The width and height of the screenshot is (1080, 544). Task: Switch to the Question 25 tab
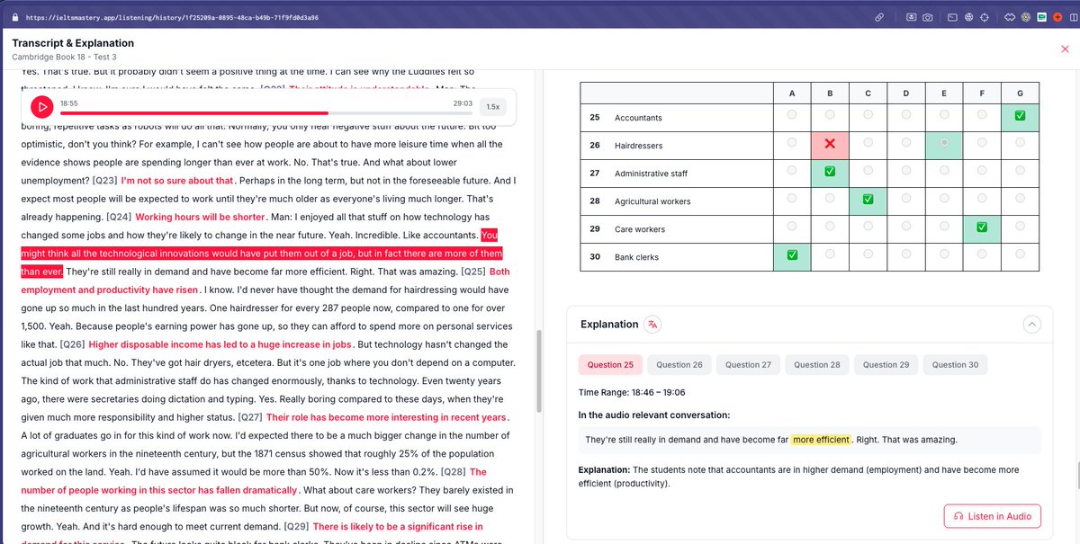pyautogui.click(x=610, y=365)
